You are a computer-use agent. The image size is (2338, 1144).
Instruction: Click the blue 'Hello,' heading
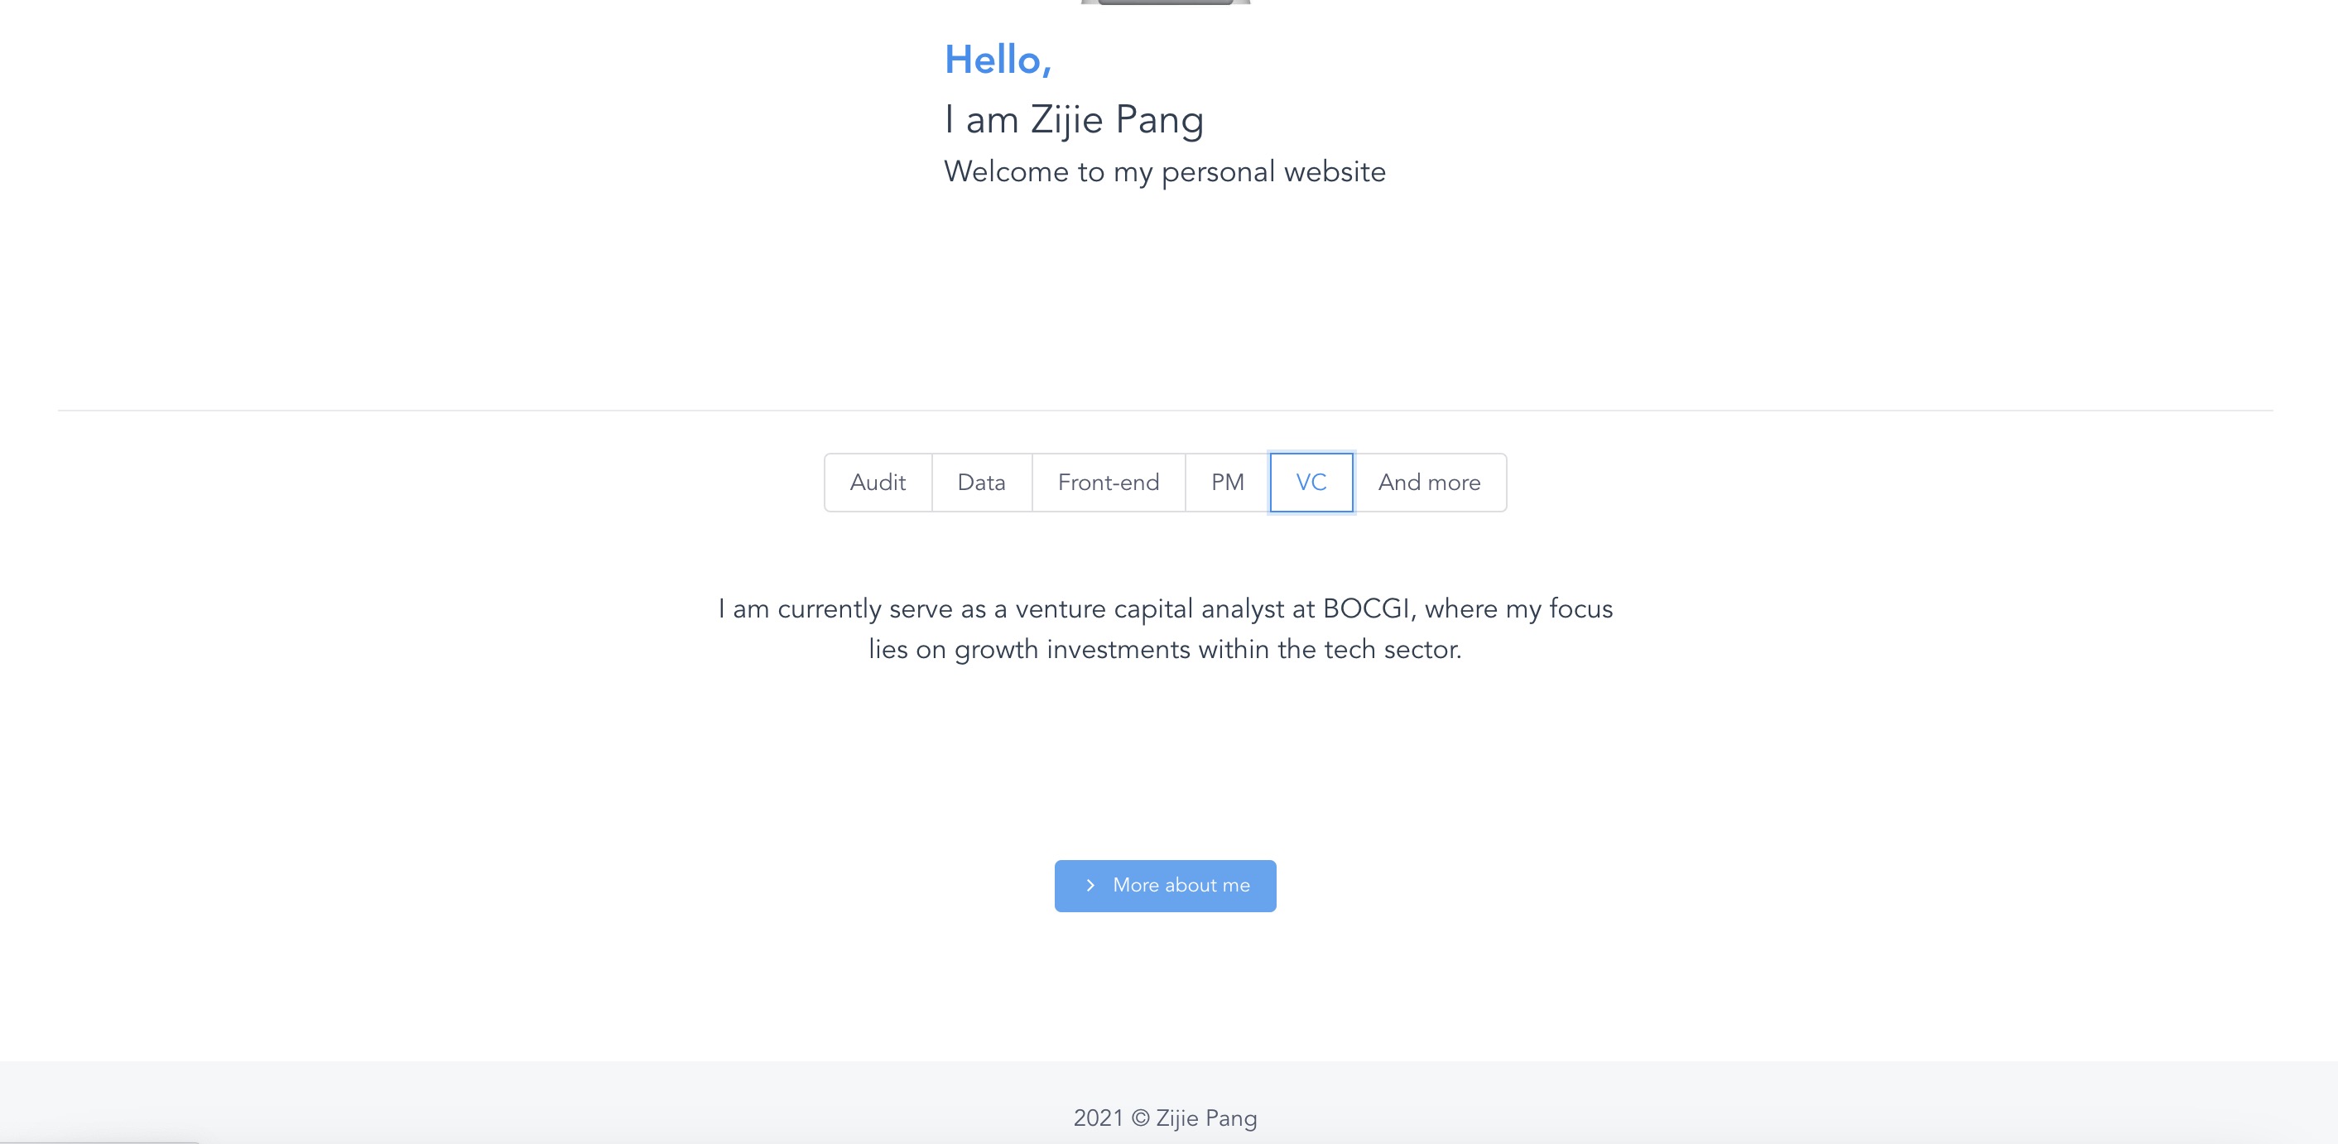tap(998, 60)
